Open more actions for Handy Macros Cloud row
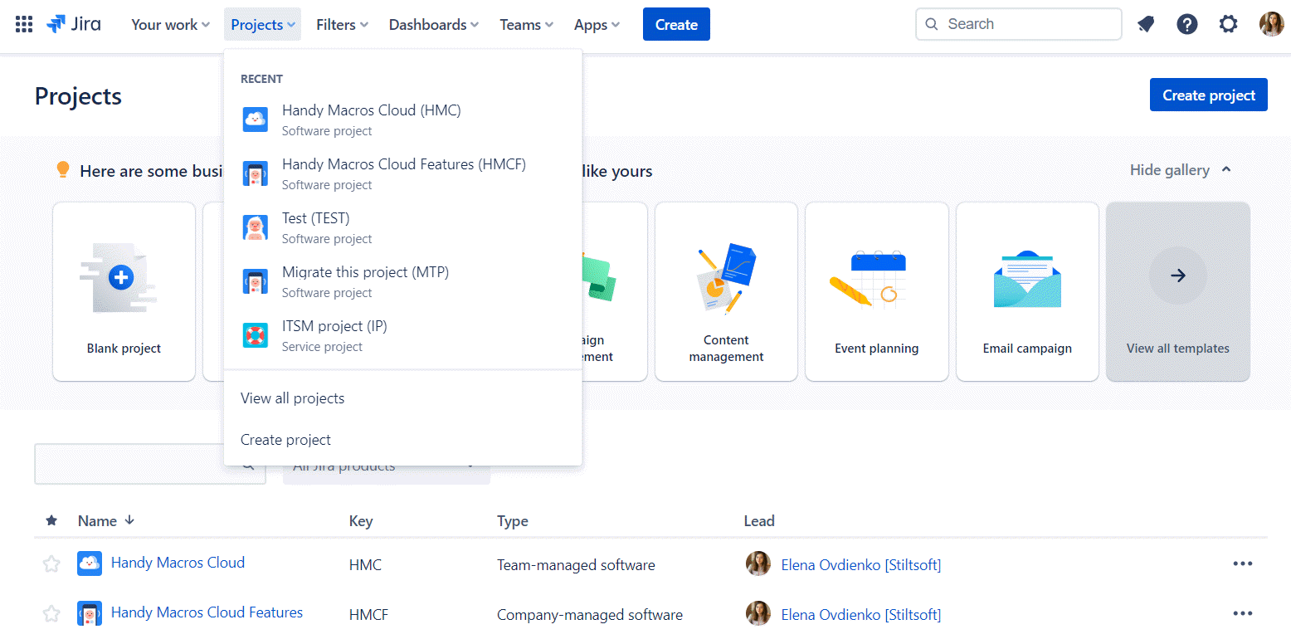Screen dimensions: 1291x639 (x=1242, y=563)
